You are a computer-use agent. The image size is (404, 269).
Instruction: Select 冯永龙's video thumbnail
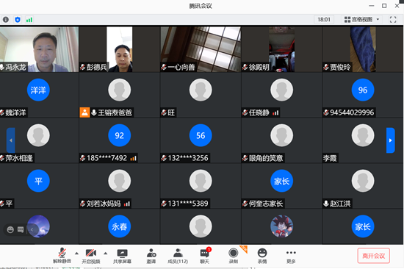[39, 49]
